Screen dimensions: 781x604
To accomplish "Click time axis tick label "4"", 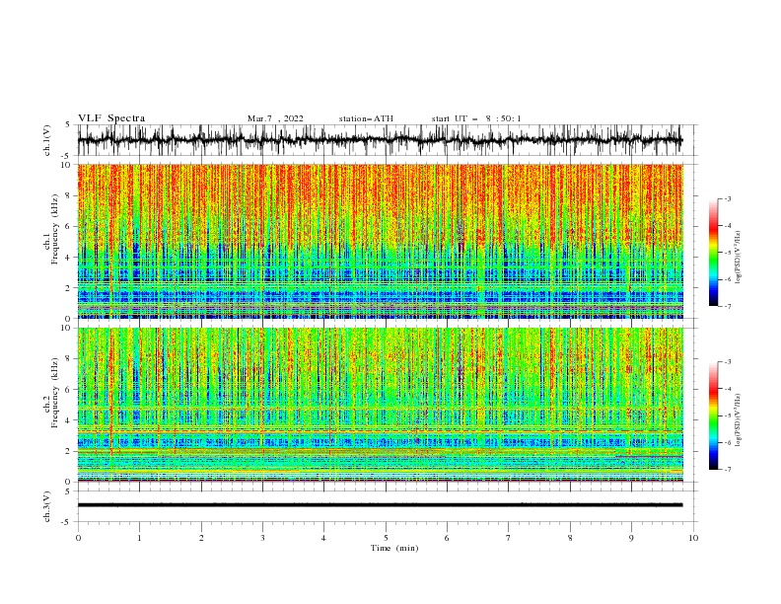I will pyautogui.click(x=323, y=538).
